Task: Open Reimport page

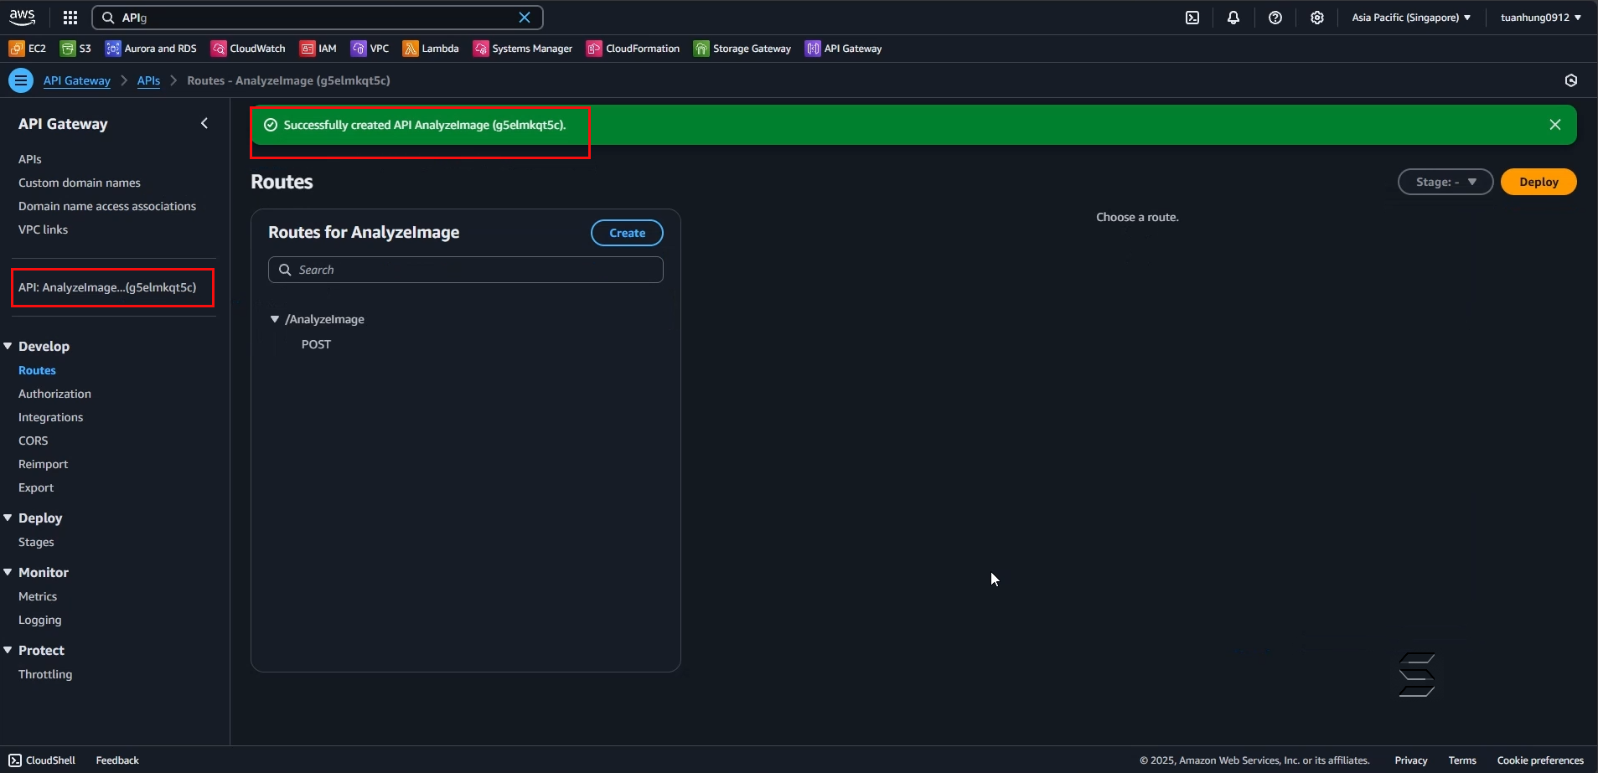Action: 44,464
